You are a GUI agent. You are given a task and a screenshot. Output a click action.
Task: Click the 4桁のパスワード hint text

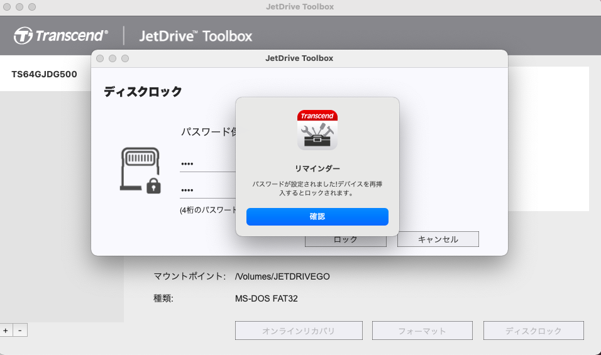coord(208,210)
